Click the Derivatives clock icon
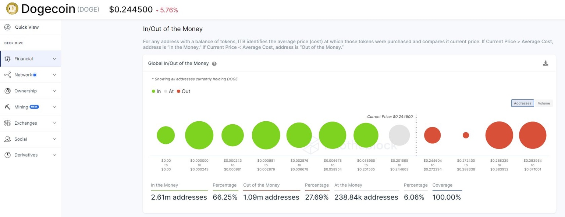The height and width of the screenshot is (217, 565). click(7, 155)
